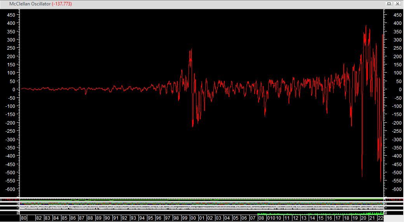Click year 05 on the time axis
Image resolution: width=404 pixels, height=222 pixels.
click(x=236, y=219)
